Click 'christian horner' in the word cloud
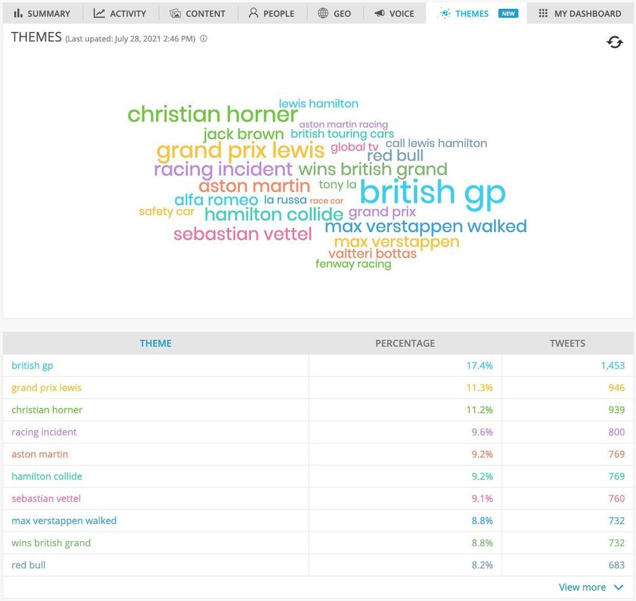Image resolution: width=636 pixels, height=601 pixels. 213,114
